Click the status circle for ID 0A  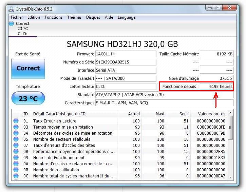coord(16,164)
